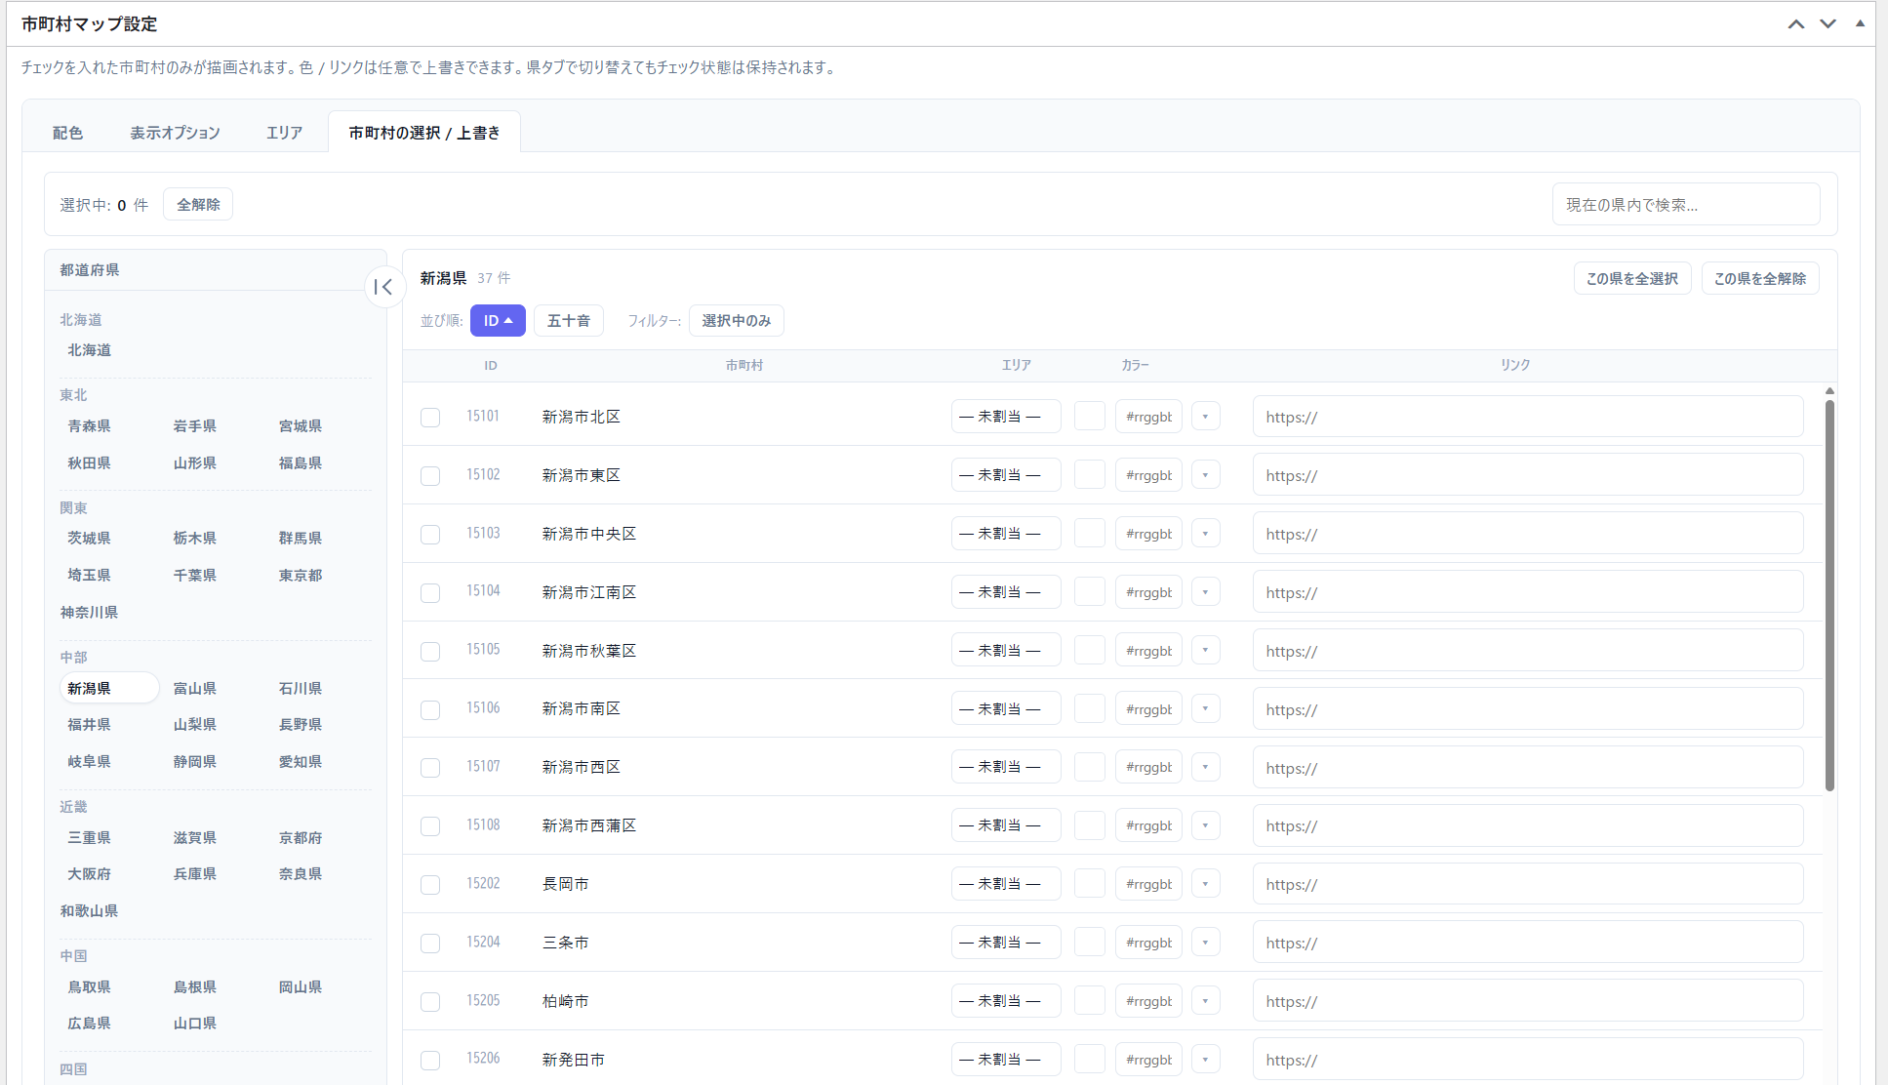Check the checkbox for 新潟市中央区

tap(430, 535)
